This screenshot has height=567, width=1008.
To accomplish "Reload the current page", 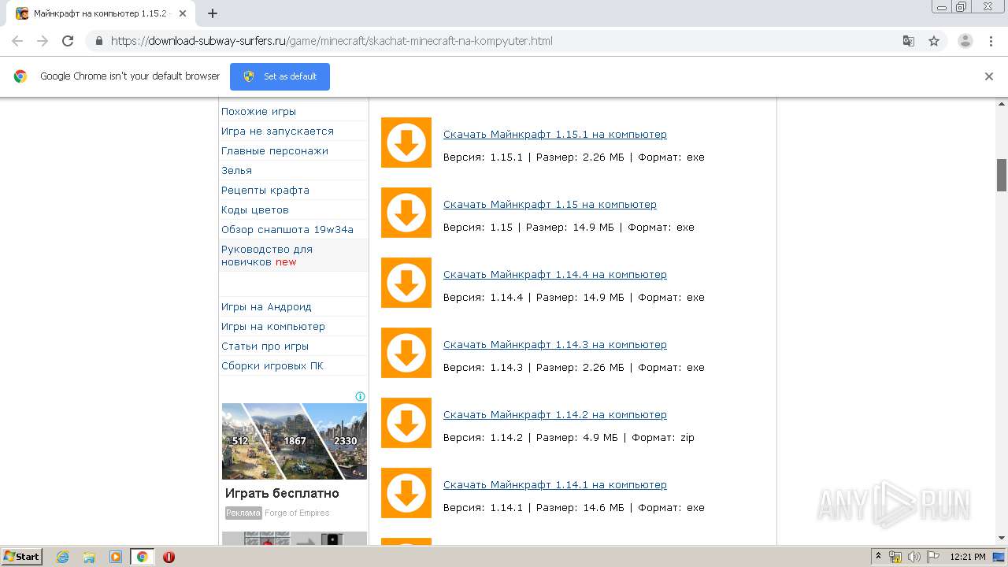I will [68, 41].
